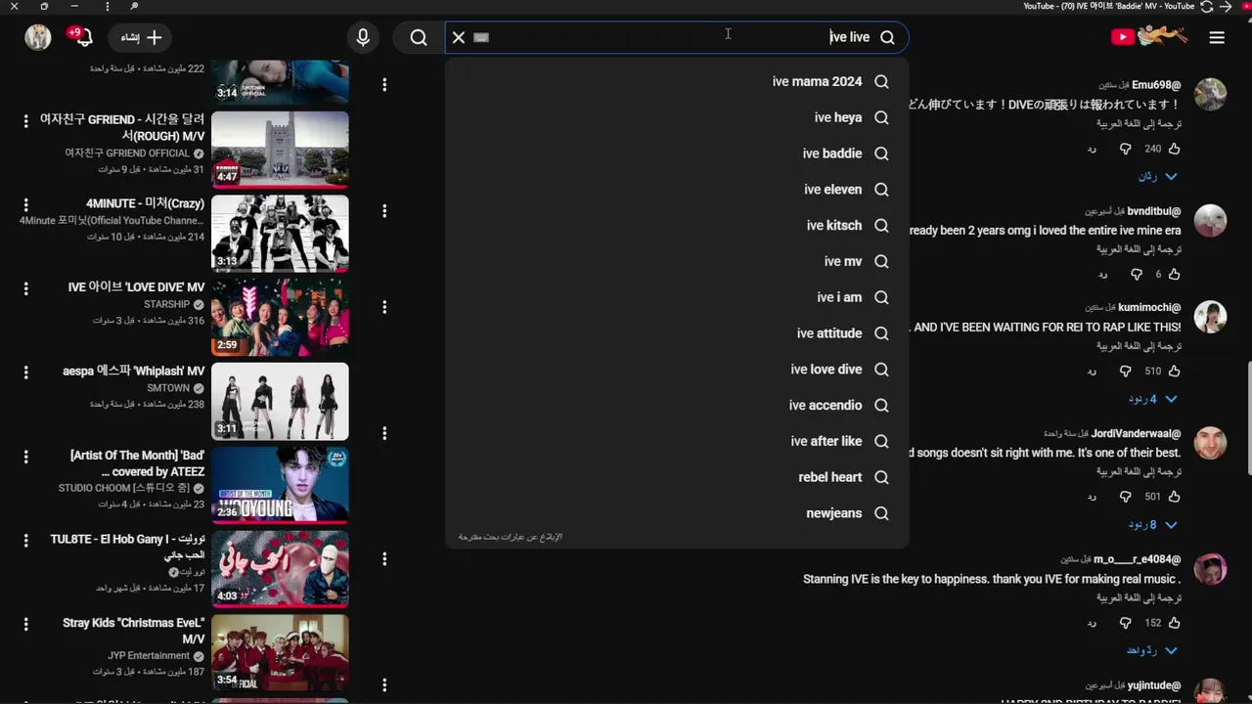Screen dimensions: 1252x704
Task: Open the account avatar menu
Action: (38, 37)
